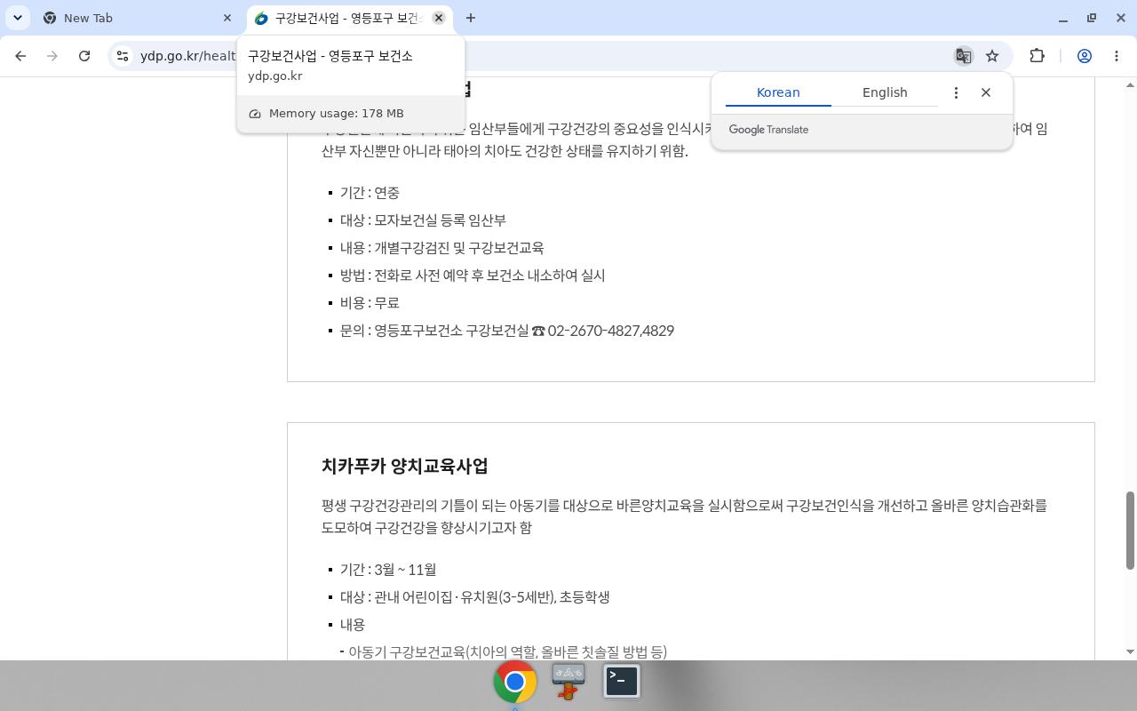The height and width of the screenshot is (711, 1137).
Task: Open the tab search dropdown arrow
Action: pos(18,18)
